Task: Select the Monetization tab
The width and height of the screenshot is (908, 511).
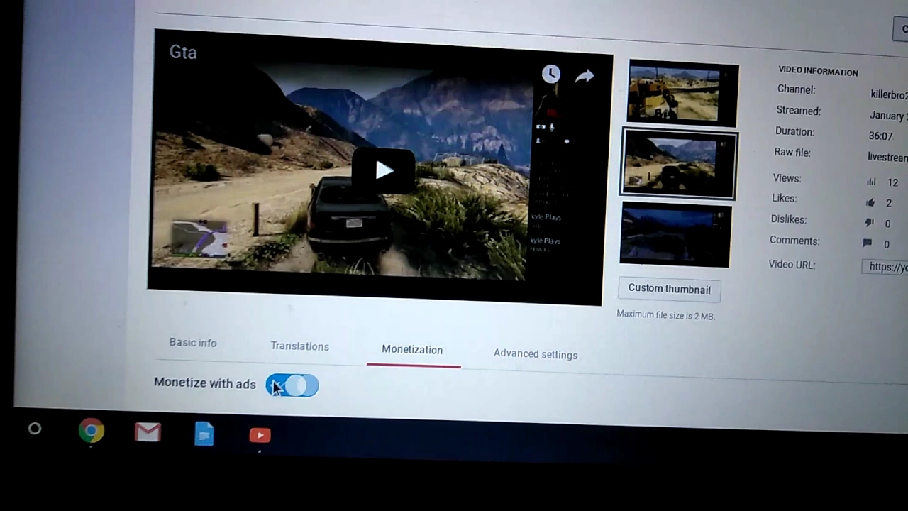Action: pos(412,350)
